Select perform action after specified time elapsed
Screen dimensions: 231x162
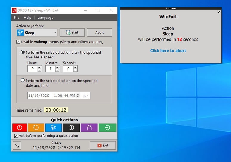click(23, 52)
